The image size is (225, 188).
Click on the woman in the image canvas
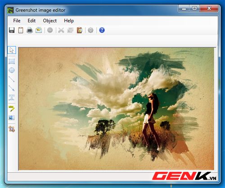tap(151, 121)
